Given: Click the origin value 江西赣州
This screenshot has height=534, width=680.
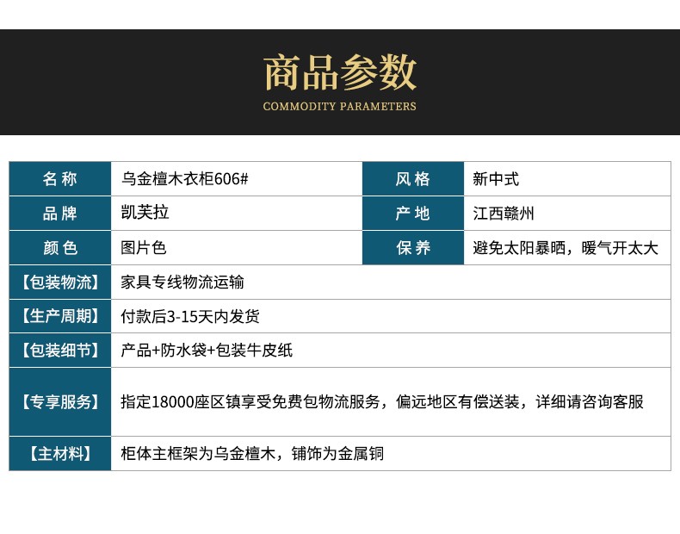Looking at the screenshot, I should click(504, 214).
